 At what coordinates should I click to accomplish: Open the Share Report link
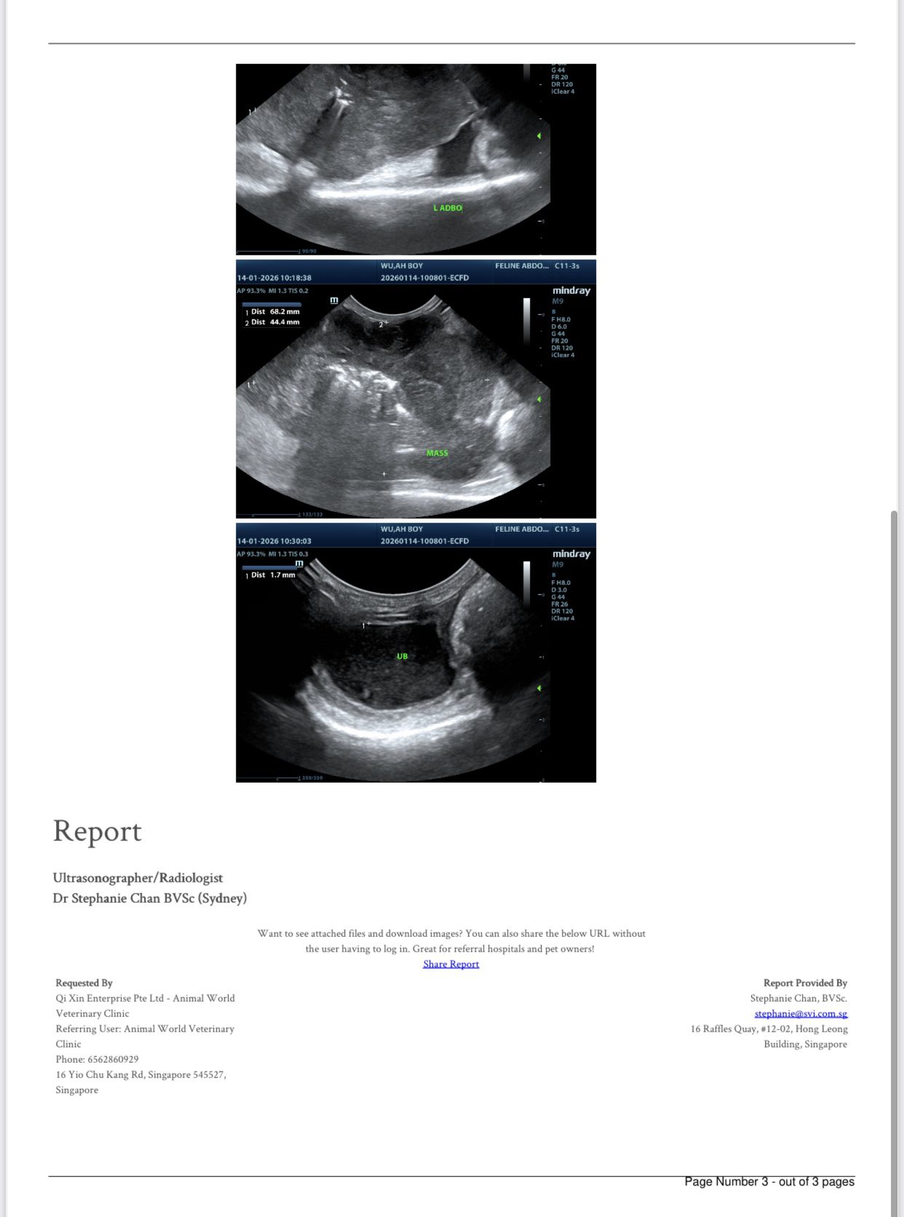[451, 964]
